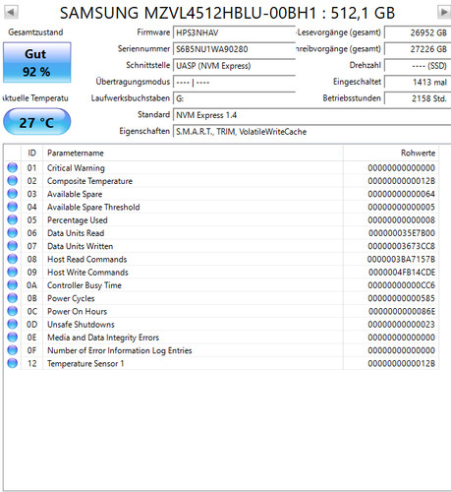Select Media and Data Integrity Errors name
The width and height of the screenshot is (451, 492).
coord(103,338)
